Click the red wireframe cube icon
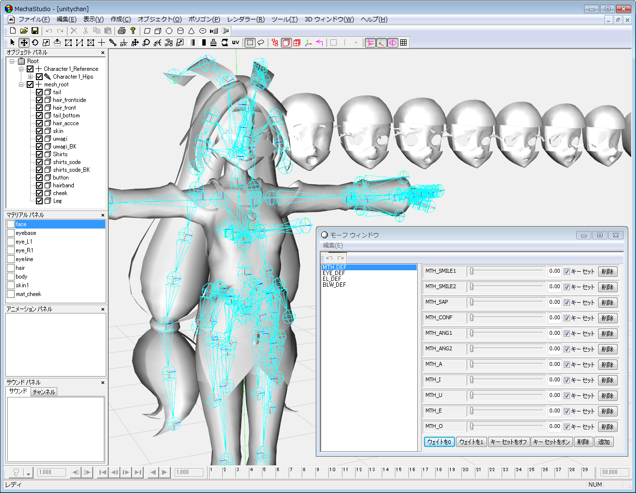Viewport: 636px width, 493px height. [x=297, y=43]
